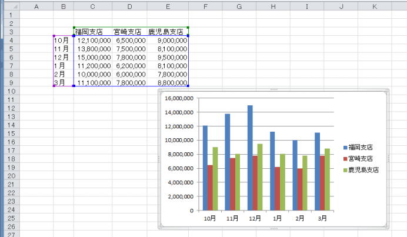The image size is (407, 237).
Task: Select the 宮崎支店 legend entry
Action: click(360, 159)
